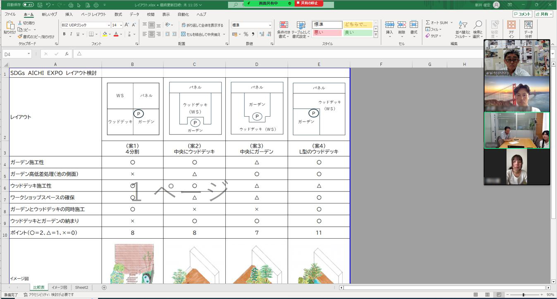557x299 pixels.
Task: Switch to the Data (データ) tab
Action: point(134,14)
